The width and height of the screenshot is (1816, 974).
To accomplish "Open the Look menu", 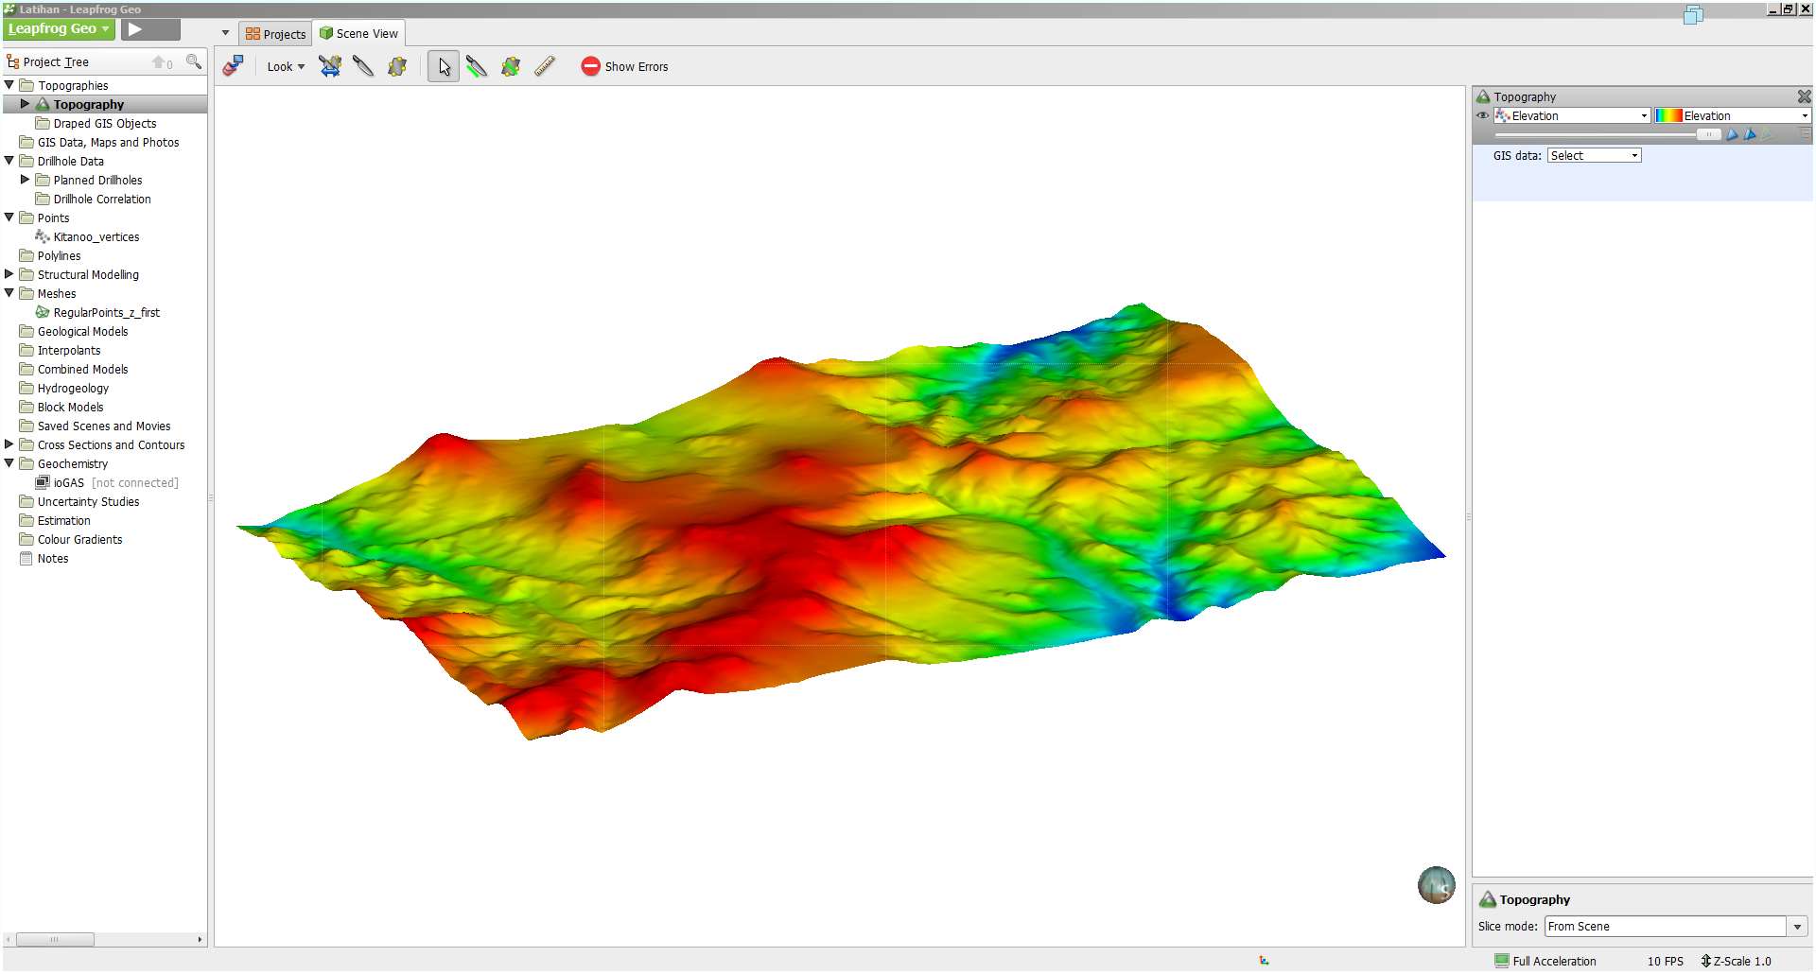I will click(286, 67).
